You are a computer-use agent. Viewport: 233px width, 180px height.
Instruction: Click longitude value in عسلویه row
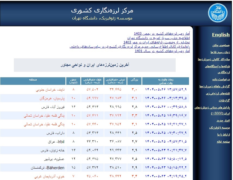[x=92, y=159]
